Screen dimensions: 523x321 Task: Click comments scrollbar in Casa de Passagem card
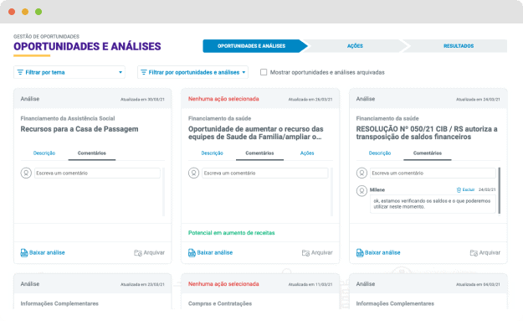click(163, 192)
